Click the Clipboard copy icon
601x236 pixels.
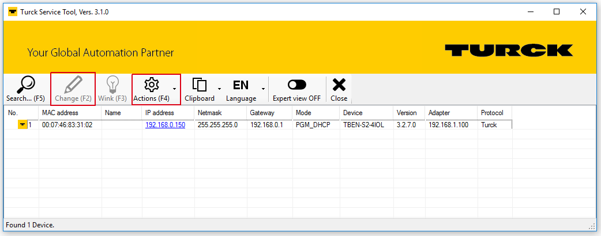[200, 85]
